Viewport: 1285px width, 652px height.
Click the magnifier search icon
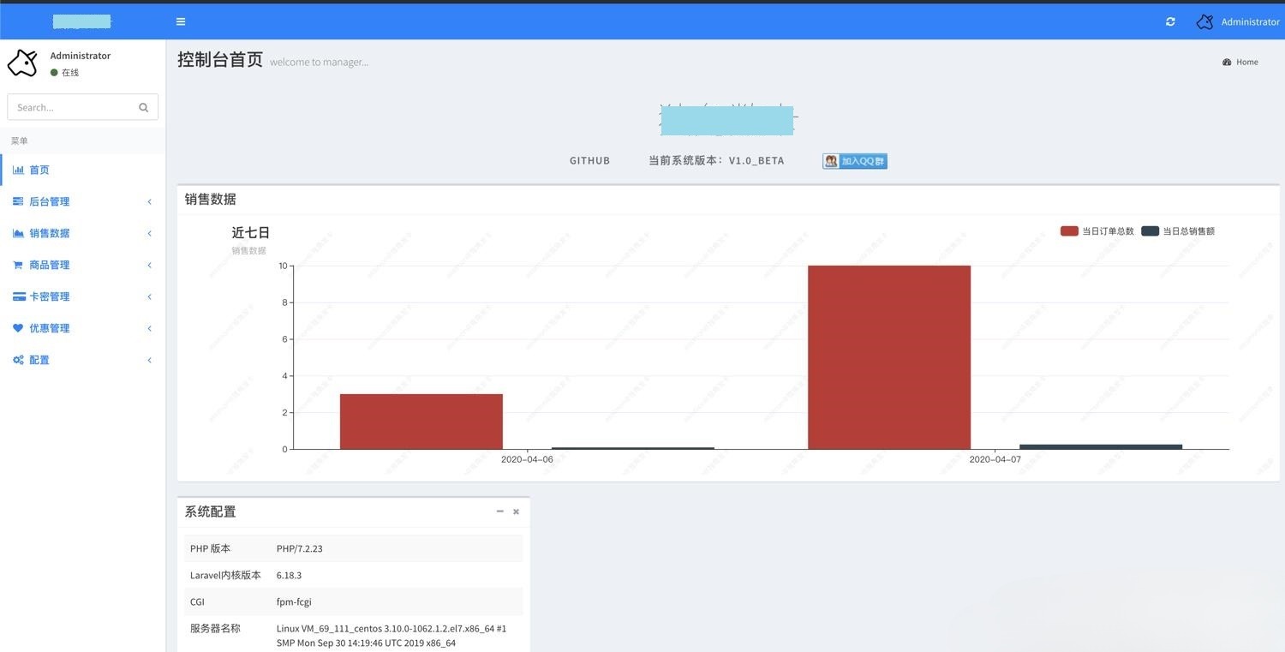point(143,106)
